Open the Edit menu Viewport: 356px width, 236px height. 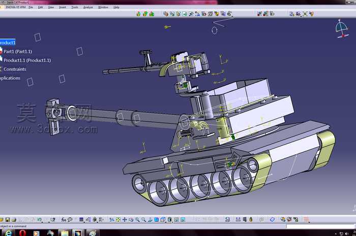[x=40, y=7]
